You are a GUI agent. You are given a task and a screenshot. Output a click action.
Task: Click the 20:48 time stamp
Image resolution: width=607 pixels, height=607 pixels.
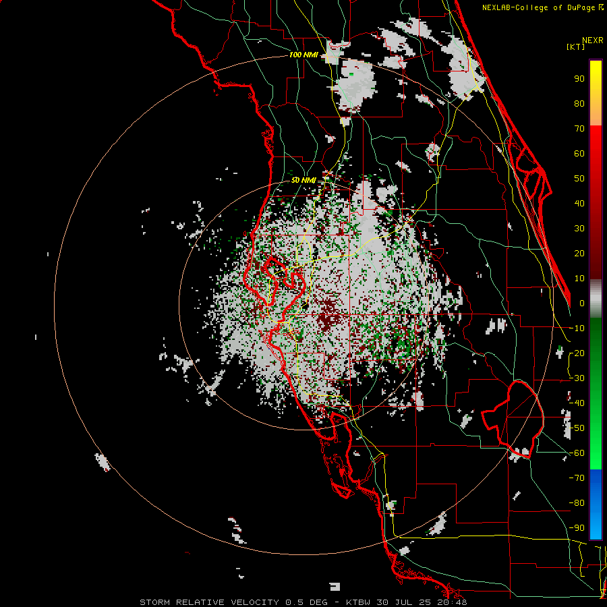click(453, 602)
